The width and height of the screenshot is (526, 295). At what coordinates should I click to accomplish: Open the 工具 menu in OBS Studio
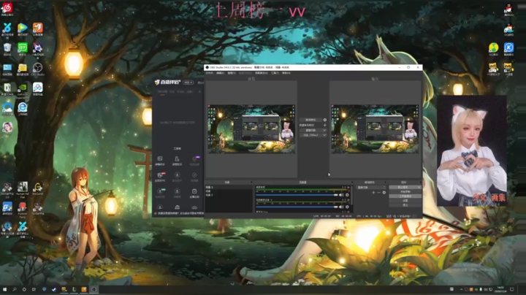[275, 73]
